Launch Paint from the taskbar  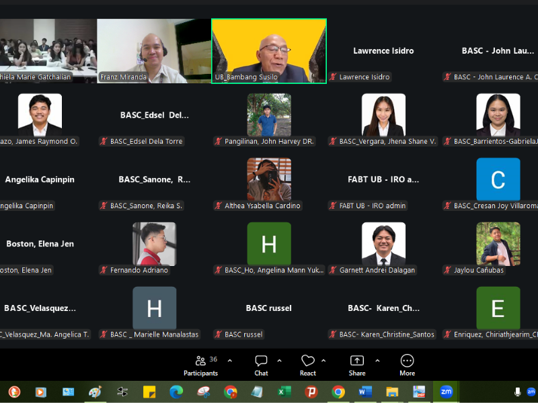95,392
